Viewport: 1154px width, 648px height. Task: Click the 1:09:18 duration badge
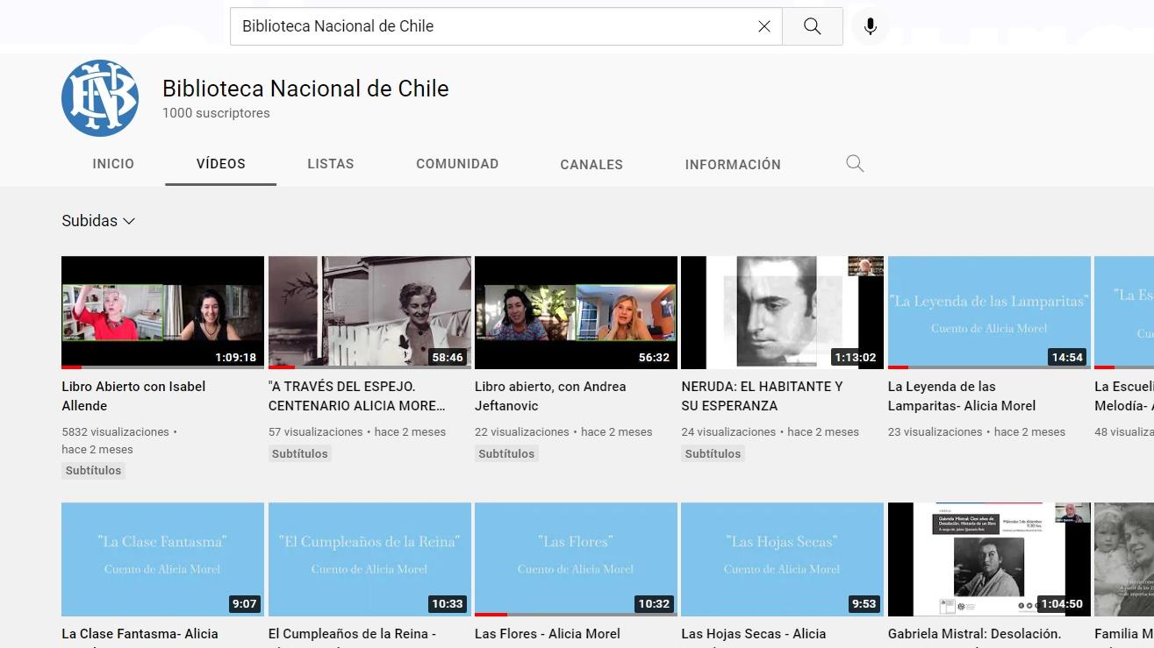236,357
